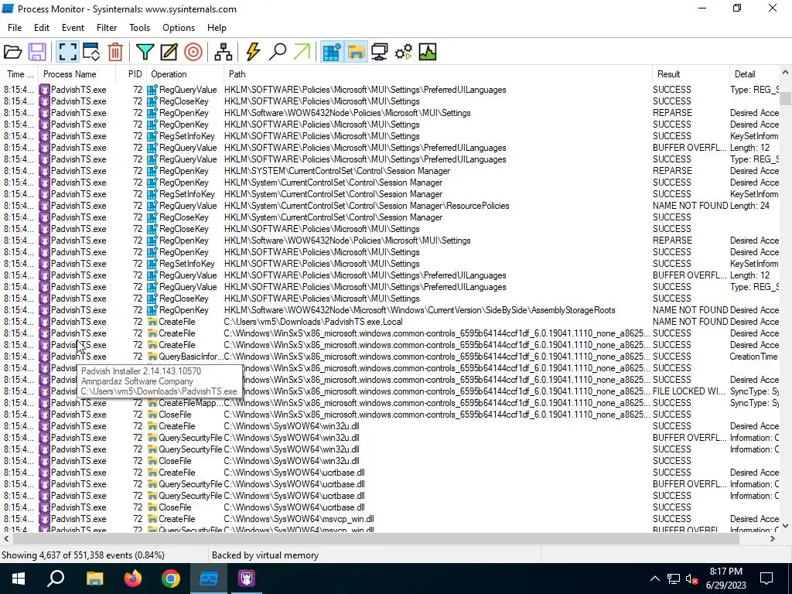The image size is (792, 594).
Task: Click the Result column header
Action: pos(691,74)
